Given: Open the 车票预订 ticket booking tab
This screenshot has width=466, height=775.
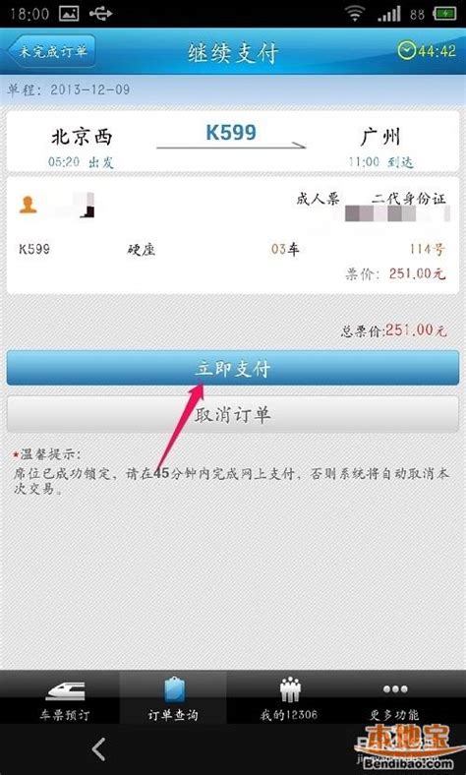Looking at the screenshot, I should (64, 697).
